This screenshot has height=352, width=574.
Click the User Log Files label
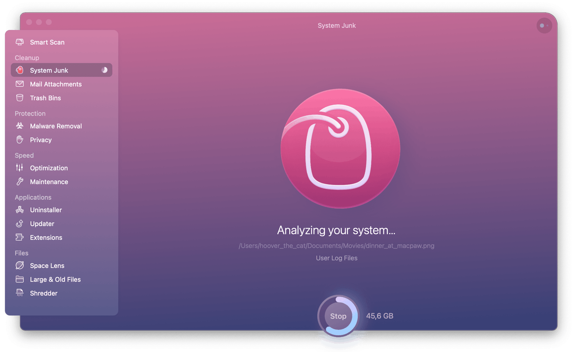point(336,258)
